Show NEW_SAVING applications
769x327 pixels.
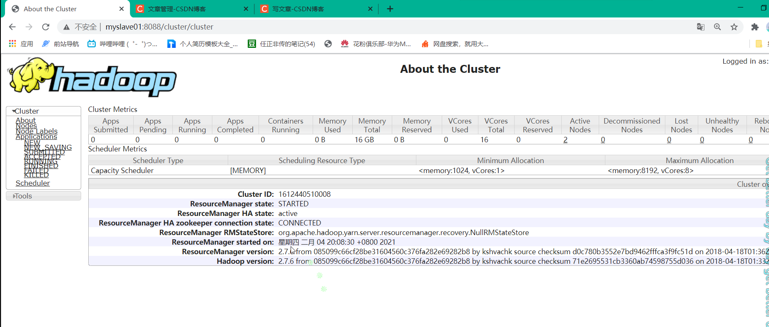point(48,147)
